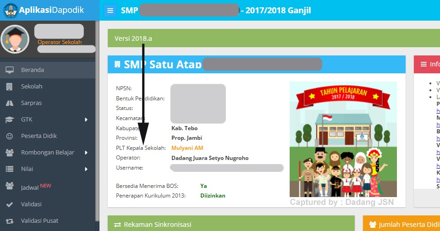Open the Jadwal menu item

click(x=47, y=187)
